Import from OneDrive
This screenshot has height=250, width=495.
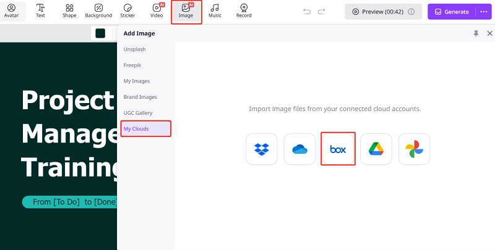click(300, 149)
